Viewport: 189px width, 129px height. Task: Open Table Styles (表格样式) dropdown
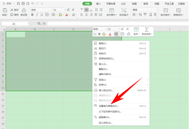[x=178, y=12]
